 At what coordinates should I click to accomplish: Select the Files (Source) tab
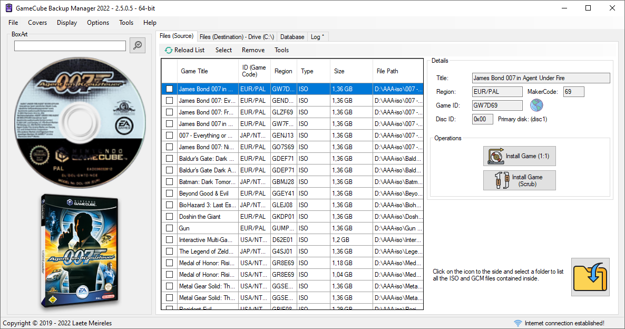[177, 36]
